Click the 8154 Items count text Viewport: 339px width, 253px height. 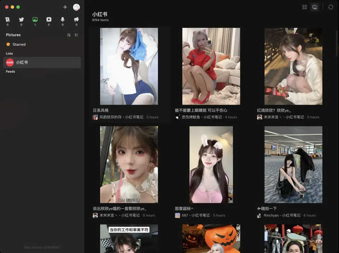tap(100, 20)
